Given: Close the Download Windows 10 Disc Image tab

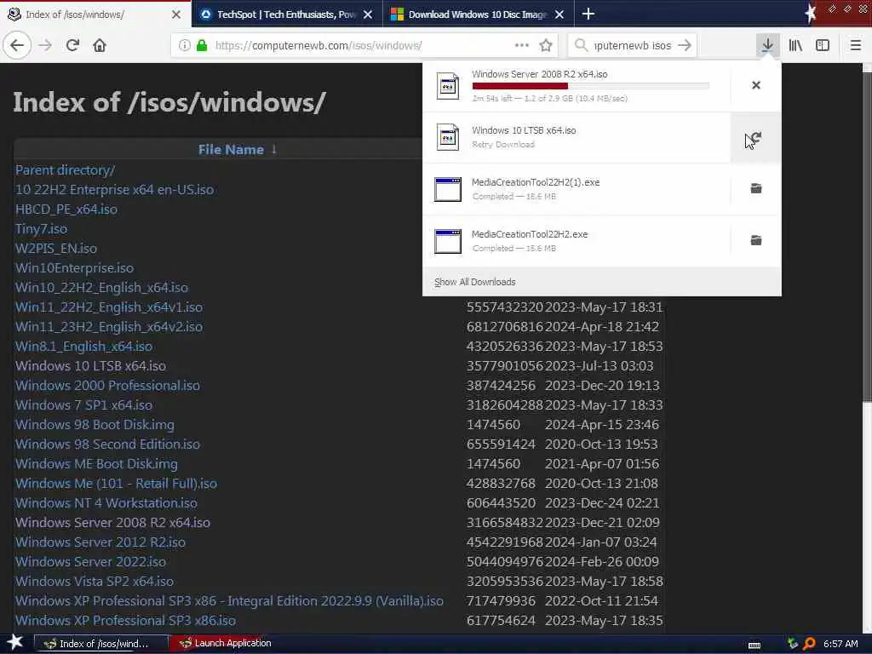Looking at the screenshot, I should pyautogui.click(x=559, y=14).
